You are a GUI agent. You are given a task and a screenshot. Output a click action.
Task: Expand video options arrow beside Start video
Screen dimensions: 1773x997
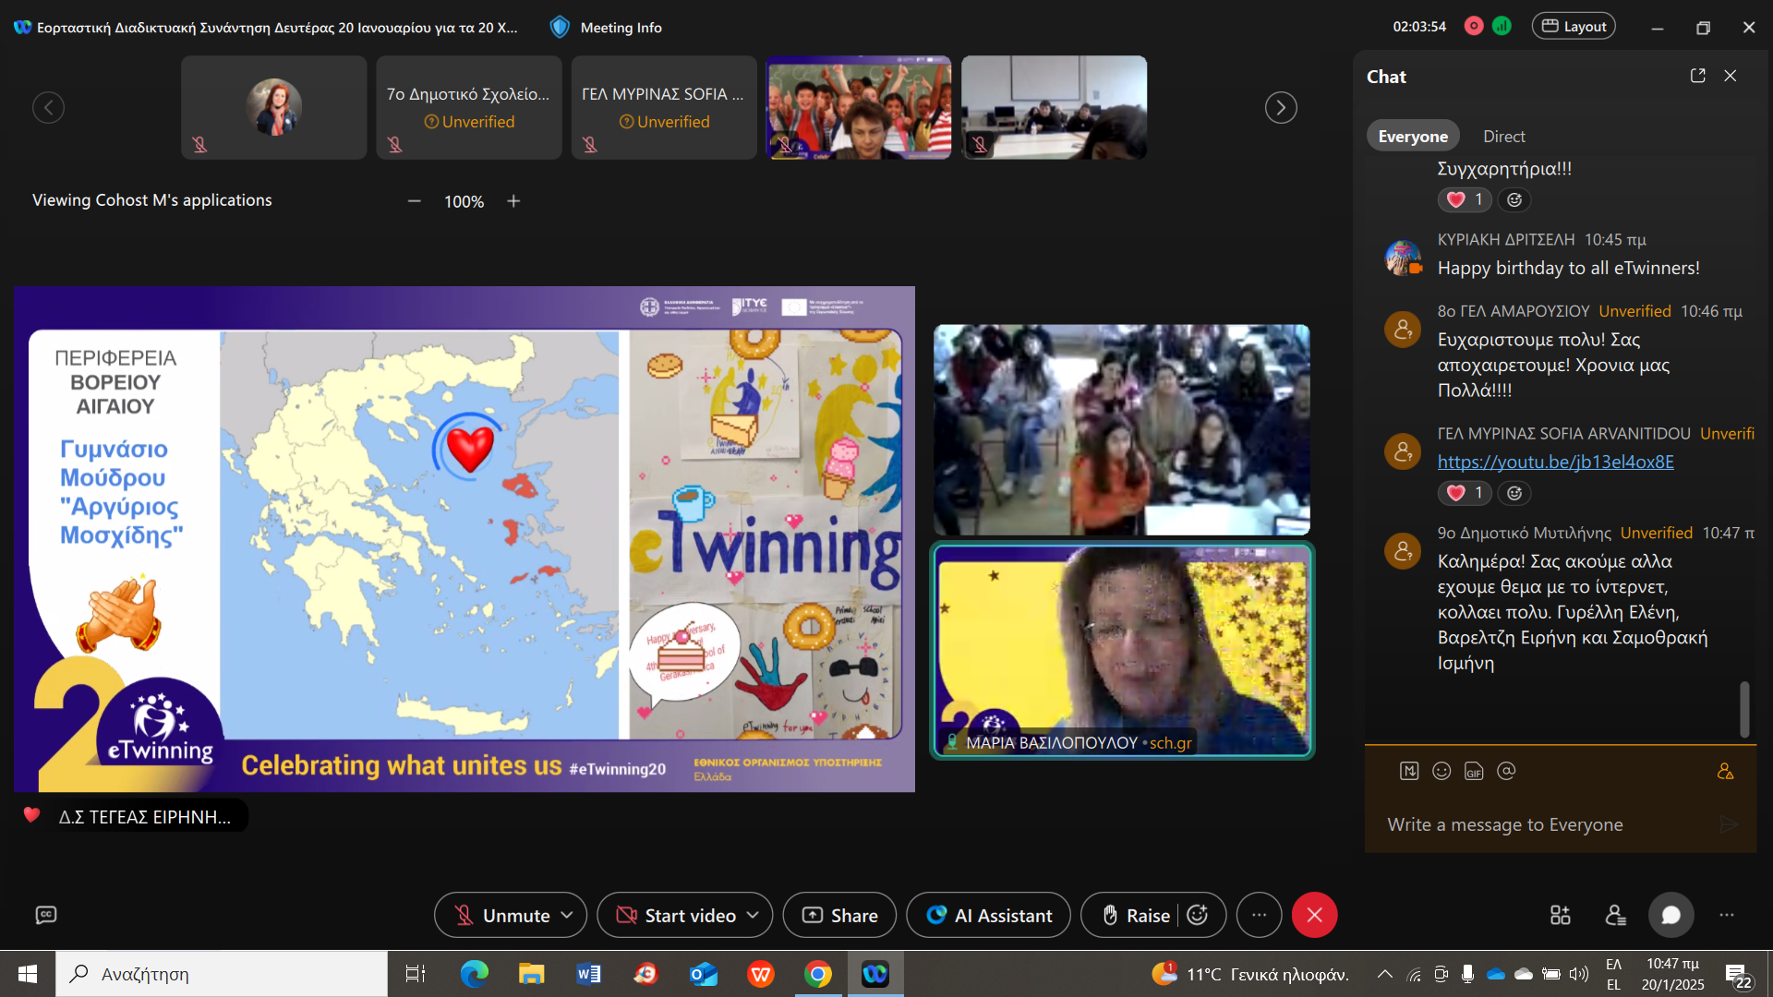click(753, 915)
